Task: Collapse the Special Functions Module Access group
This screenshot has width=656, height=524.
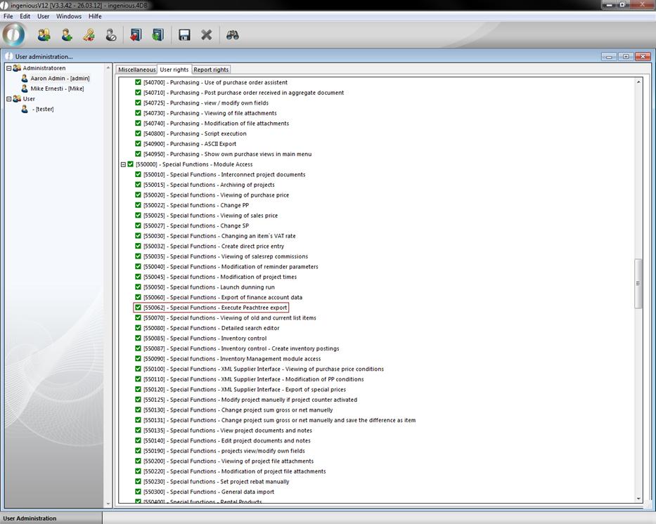Action: 123,164
